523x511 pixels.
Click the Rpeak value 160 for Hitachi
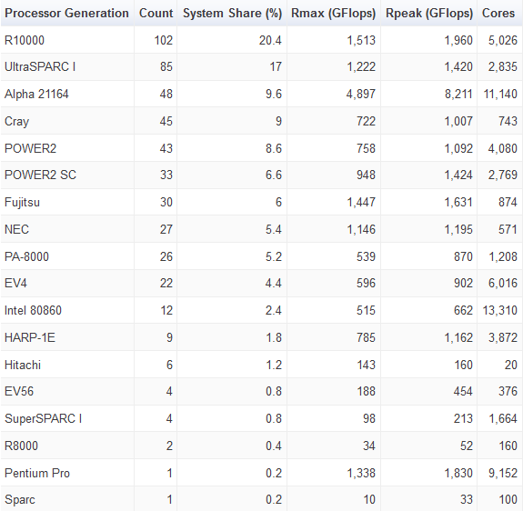coord(463,365)
